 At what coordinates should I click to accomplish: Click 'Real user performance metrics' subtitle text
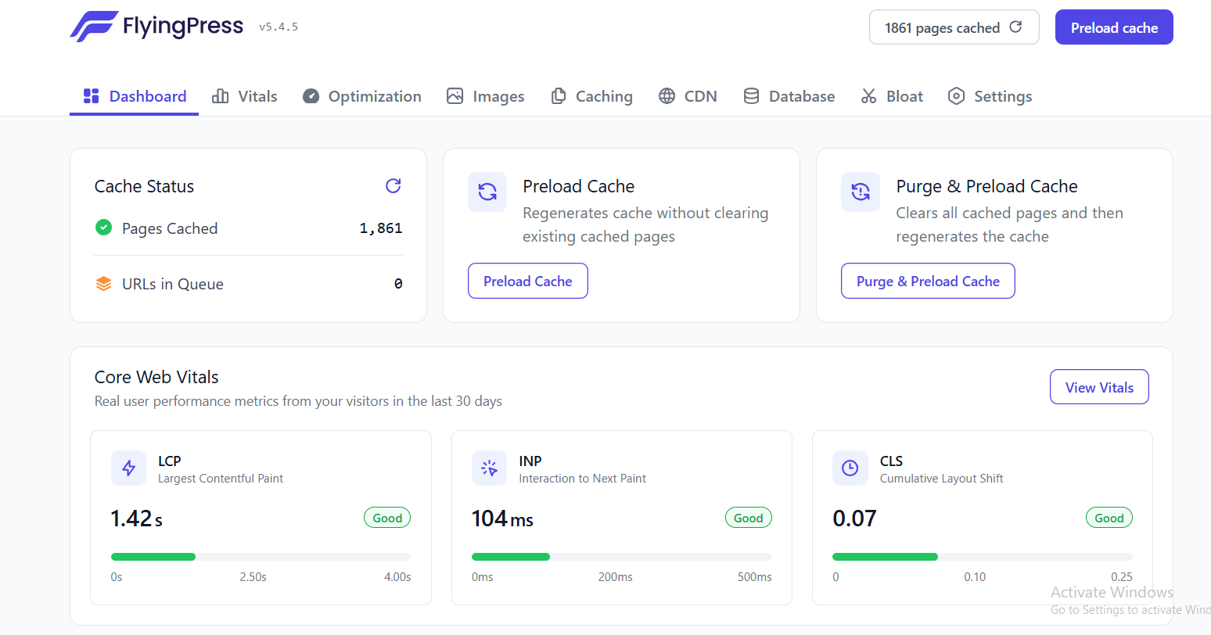click(298, 401)
